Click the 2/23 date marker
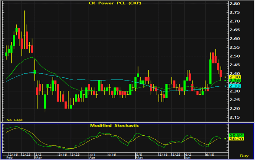The height and width of the screenshot is (160, 255). click(26, 155)
